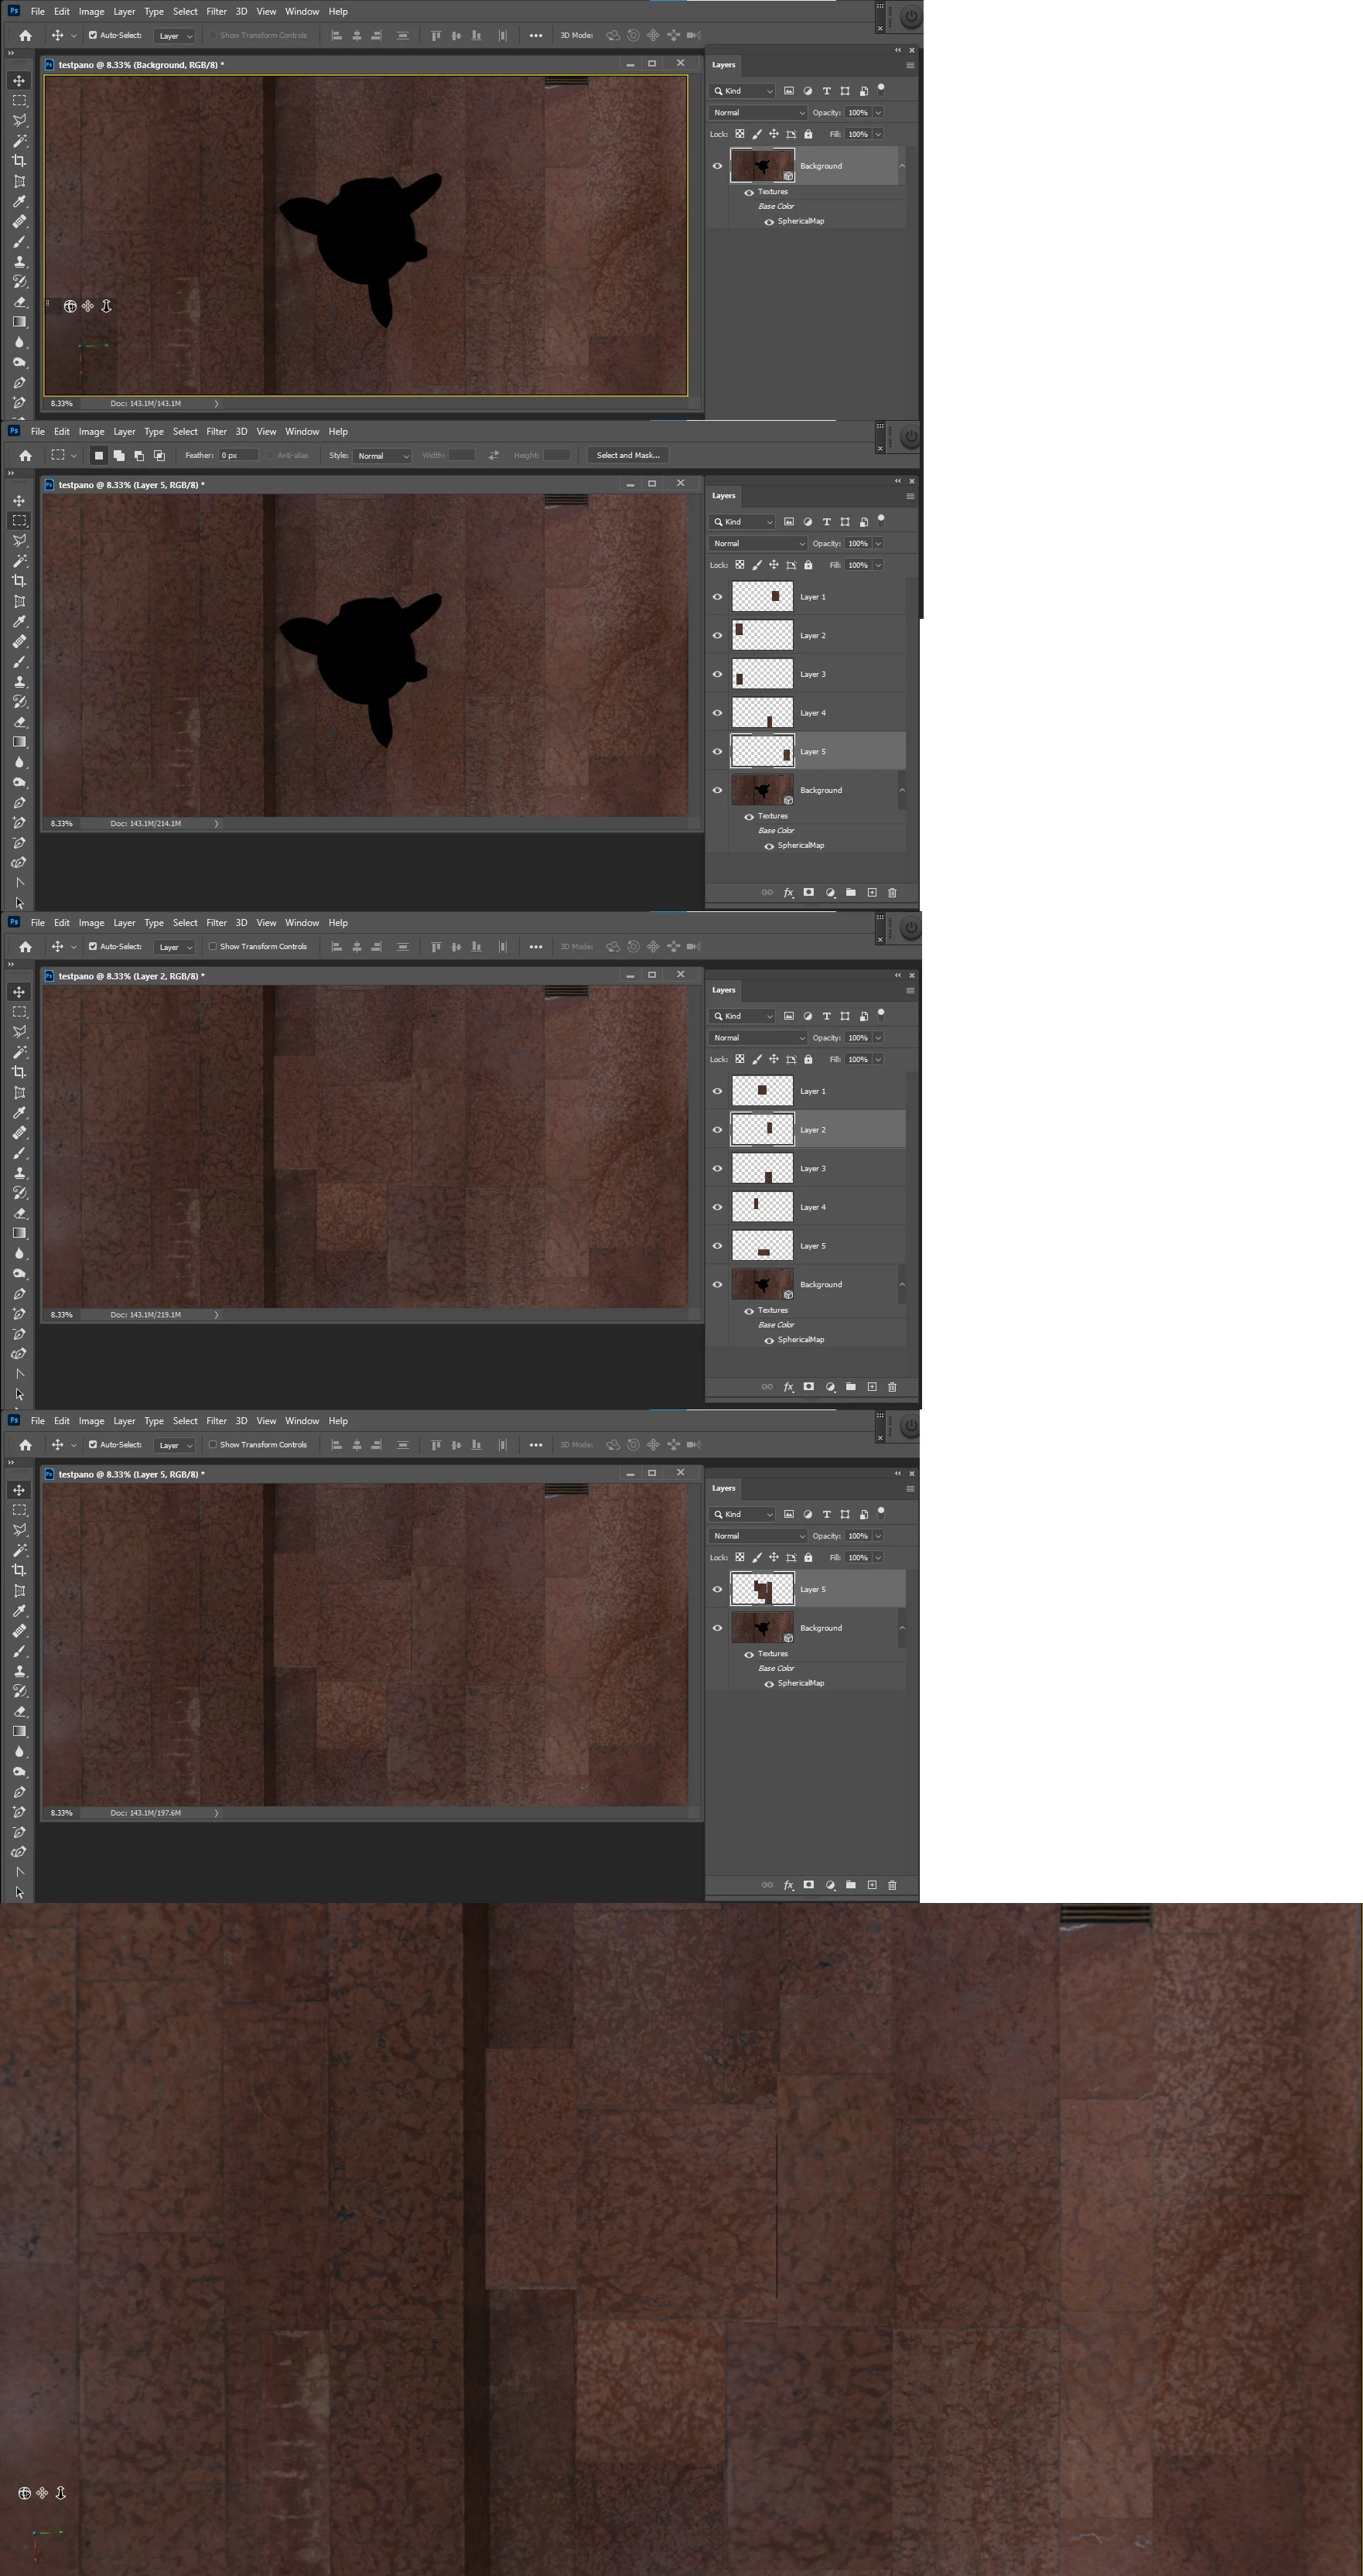This screenshot has height=2576, width=1363.
Task: Click type layer filter T, Doc 197.6M window
Action: 826,1514
